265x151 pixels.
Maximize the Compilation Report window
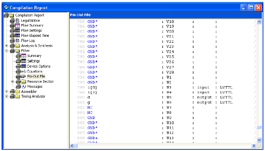[x=251, y=8]
